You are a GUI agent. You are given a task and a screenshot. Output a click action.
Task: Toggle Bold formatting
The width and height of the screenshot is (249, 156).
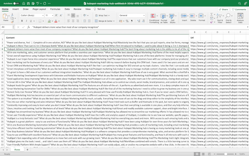(22, 21)
